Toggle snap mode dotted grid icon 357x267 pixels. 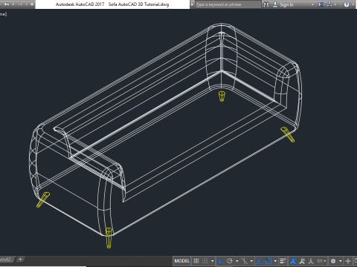click(x=205, y=261)
